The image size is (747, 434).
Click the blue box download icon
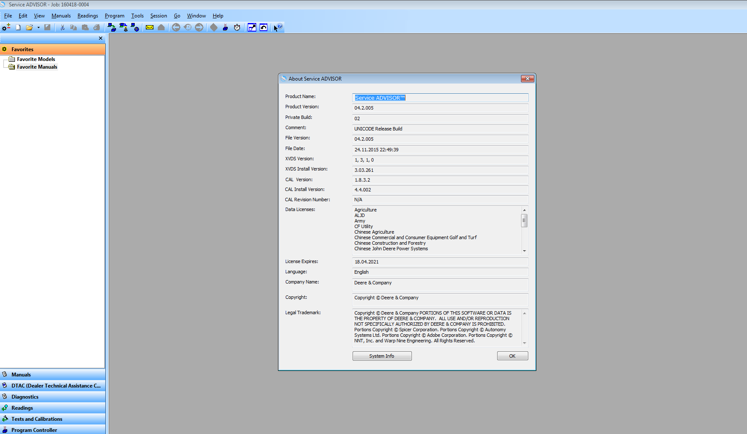[x=225, y=27]
